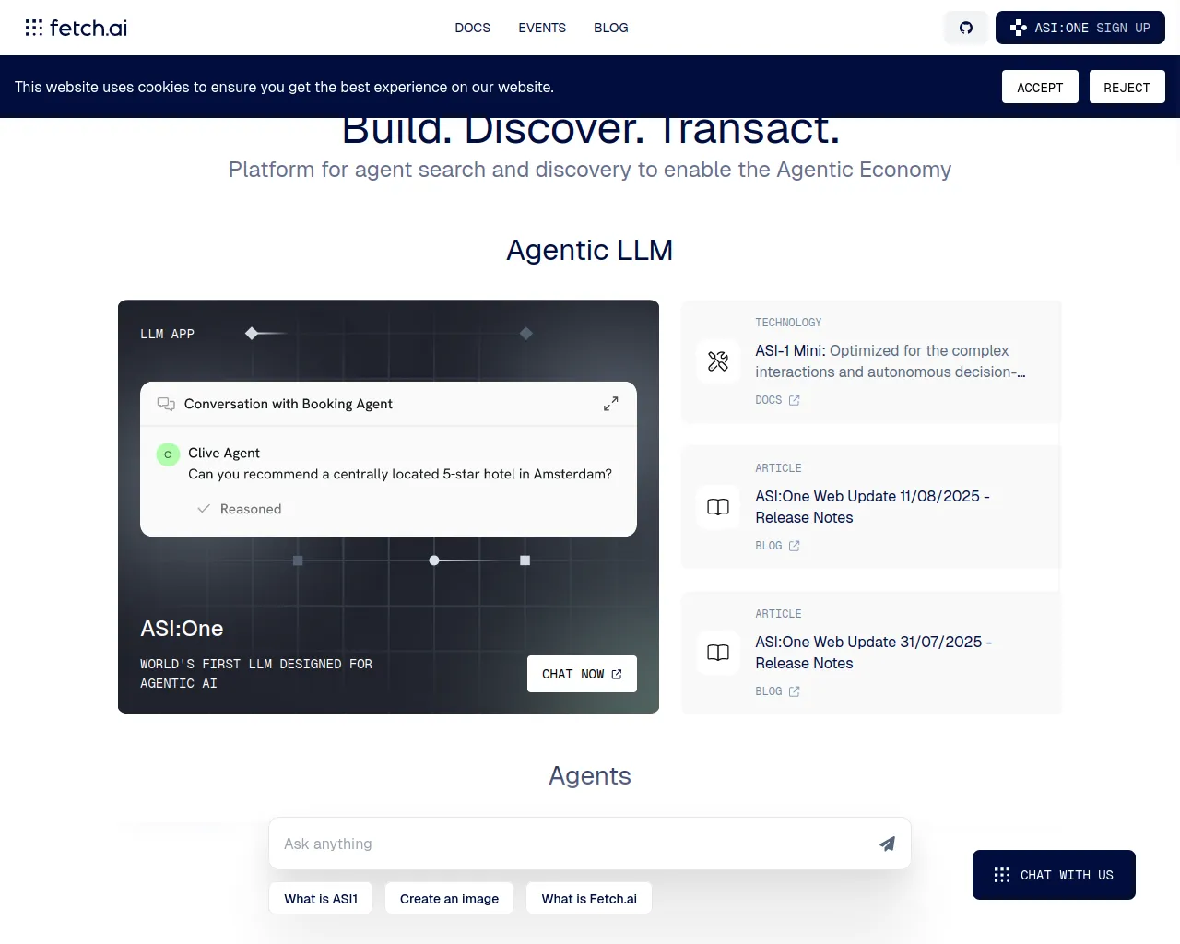Open the Blog menu item
The width and height of the screenshot is (1180, 944).
[x=610, y=28]
